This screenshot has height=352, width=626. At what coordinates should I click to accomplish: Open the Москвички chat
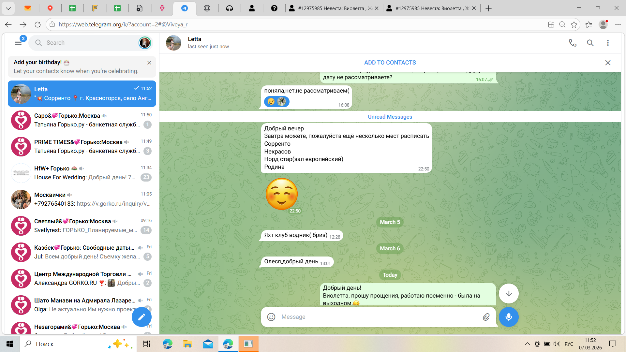(82, 199)
